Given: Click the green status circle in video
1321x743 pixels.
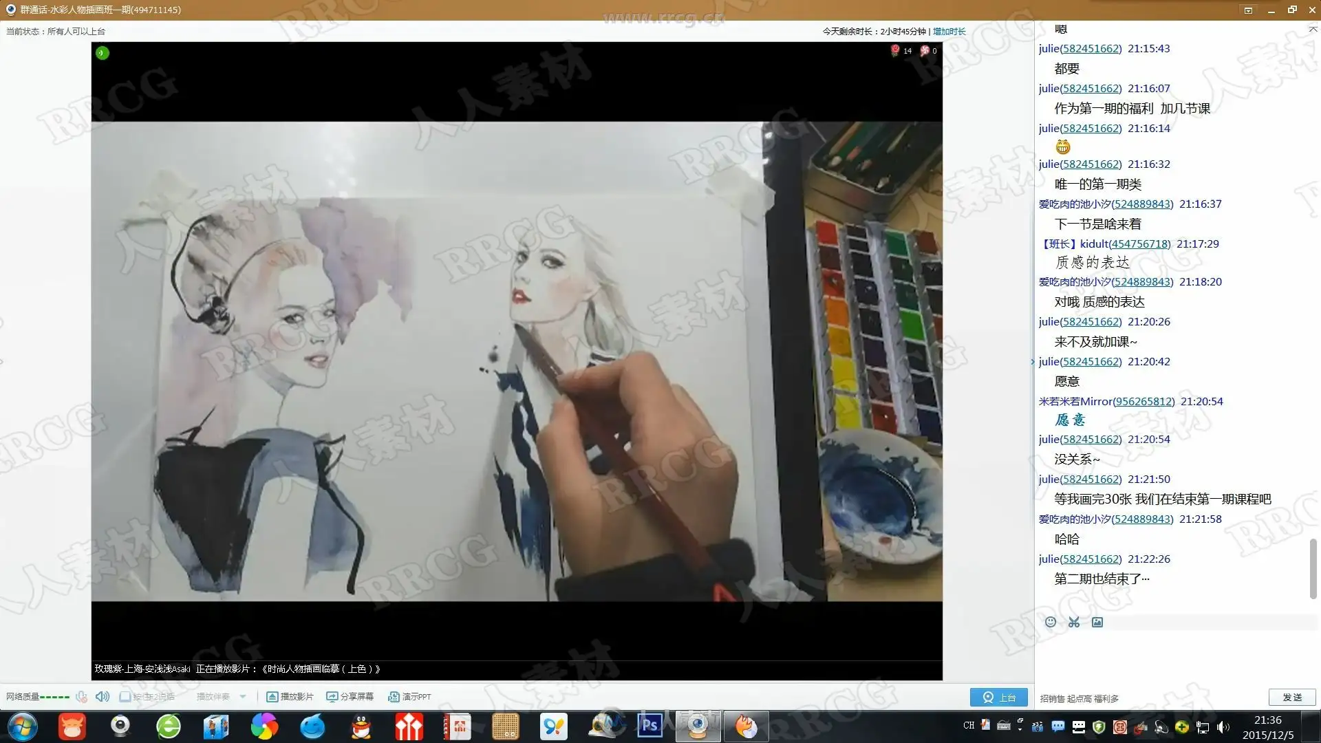Looking at the screenshot, I should (102, 53).
